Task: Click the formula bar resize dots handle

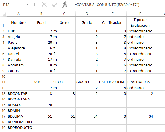Action: pos(35,5)
